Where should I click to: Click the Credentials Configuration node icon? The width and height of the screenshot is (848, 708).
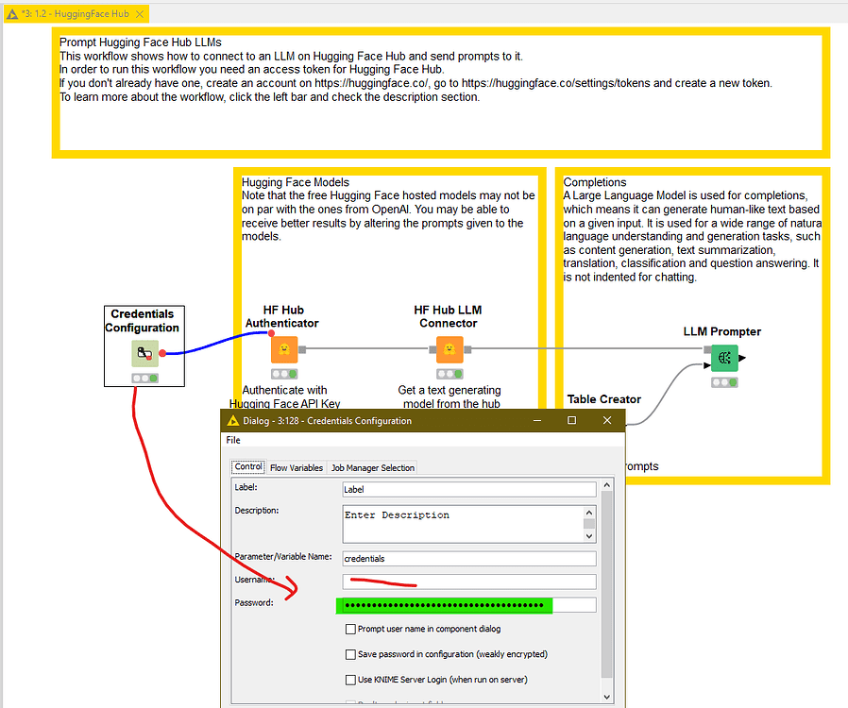tap(144, 351)
